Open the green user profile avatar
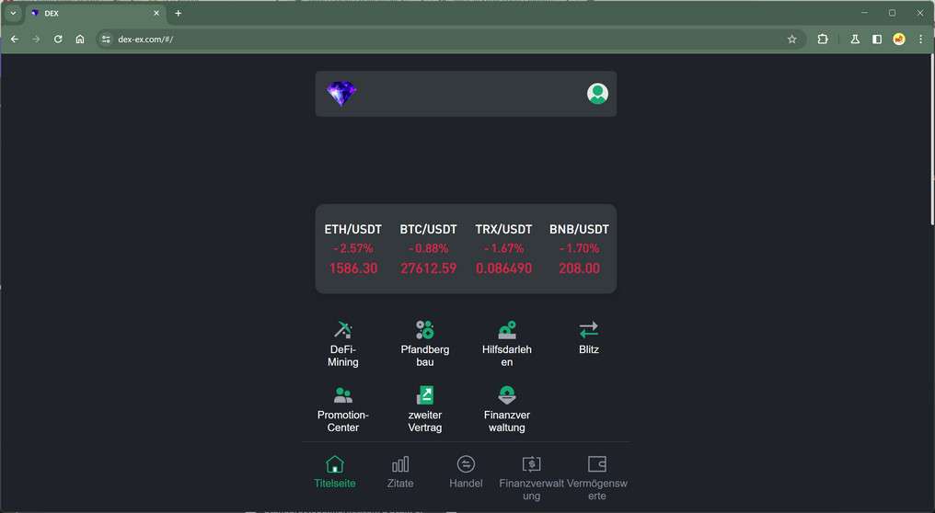This screenshot has height=513, width=935. coord(597,94)
